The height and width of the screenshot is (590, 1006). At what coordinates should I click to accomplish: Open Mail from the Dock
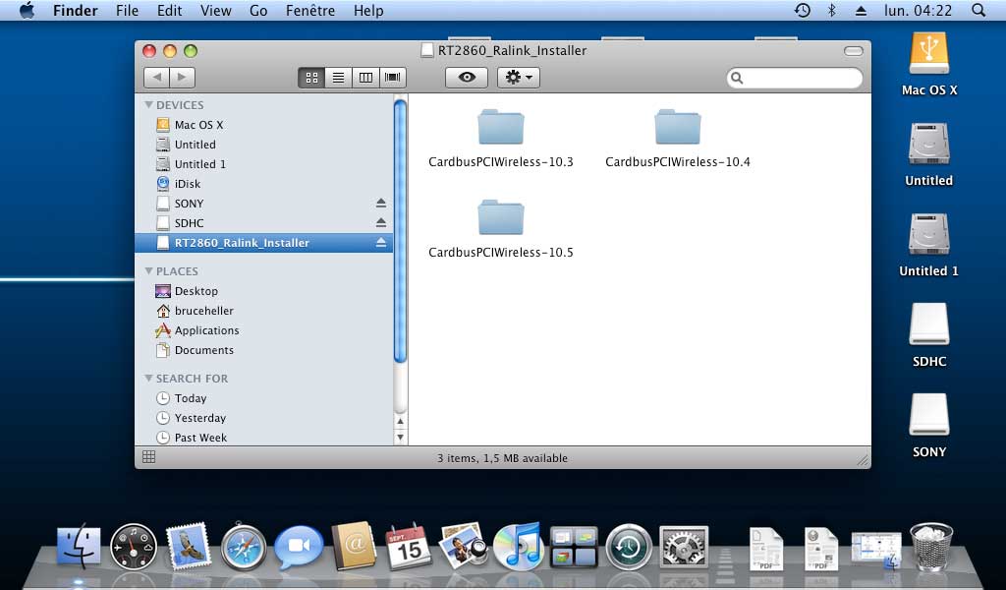pyautogui.click(x=189, y=547)
